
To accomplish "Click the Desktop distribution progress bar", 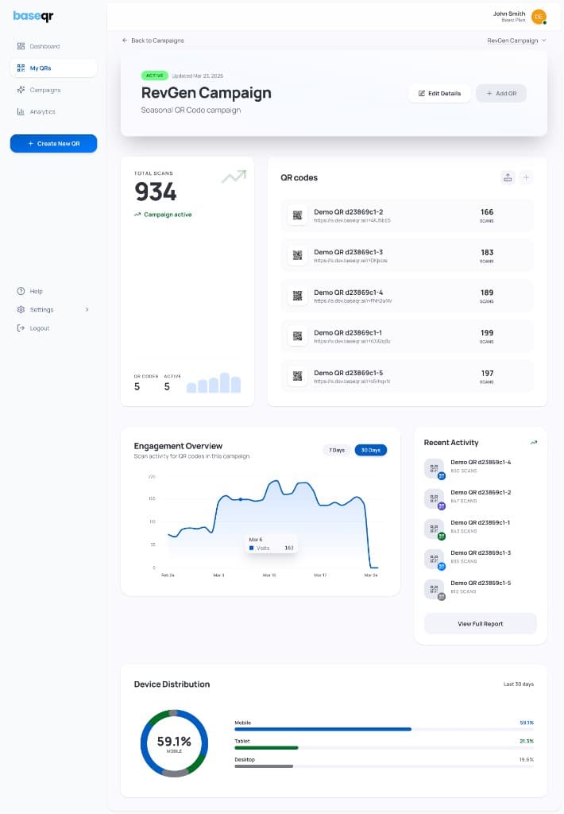I will pyautogui.click(x=384, y=766).
